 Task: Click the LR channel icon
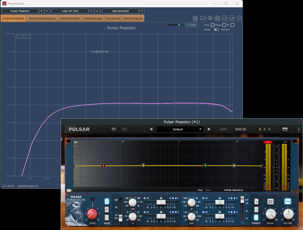coord(232,18)
